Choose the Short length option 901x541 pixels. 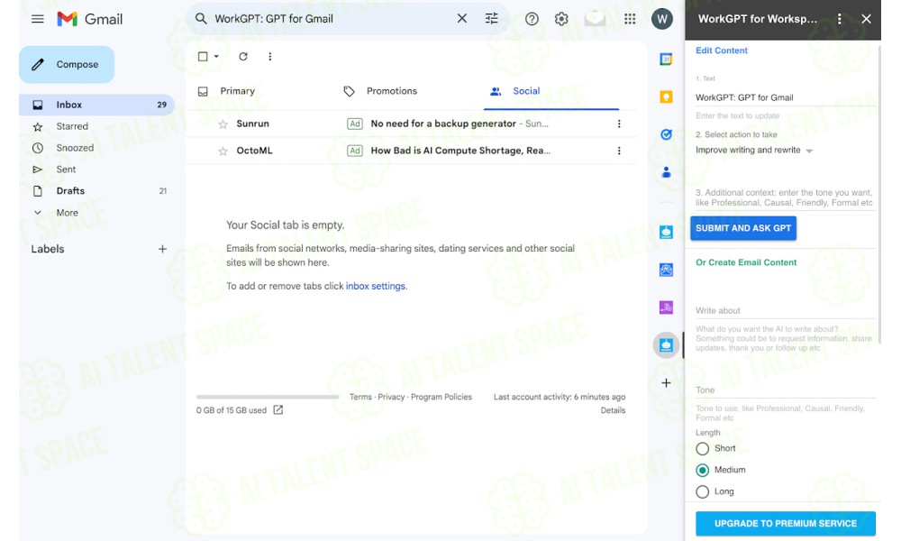click(x=702, y=448)
